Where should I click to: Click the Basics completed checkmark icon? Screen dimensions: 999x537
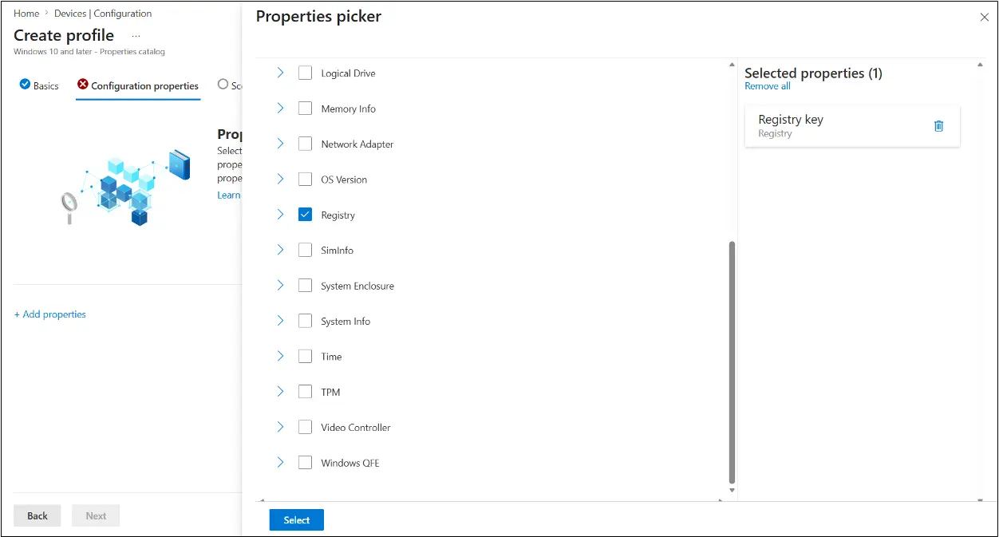25,85
